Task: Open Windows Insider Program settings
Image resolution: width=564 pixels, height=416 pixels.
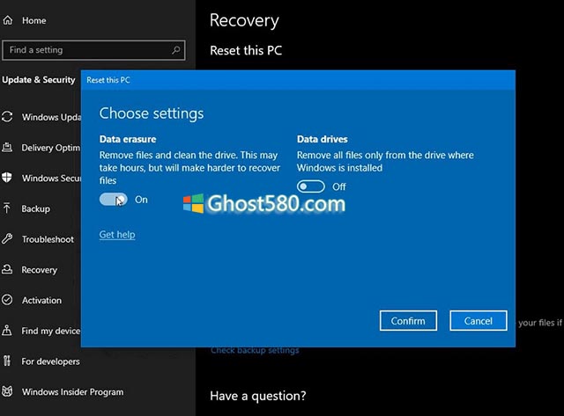Action: [x=71, y=392]
